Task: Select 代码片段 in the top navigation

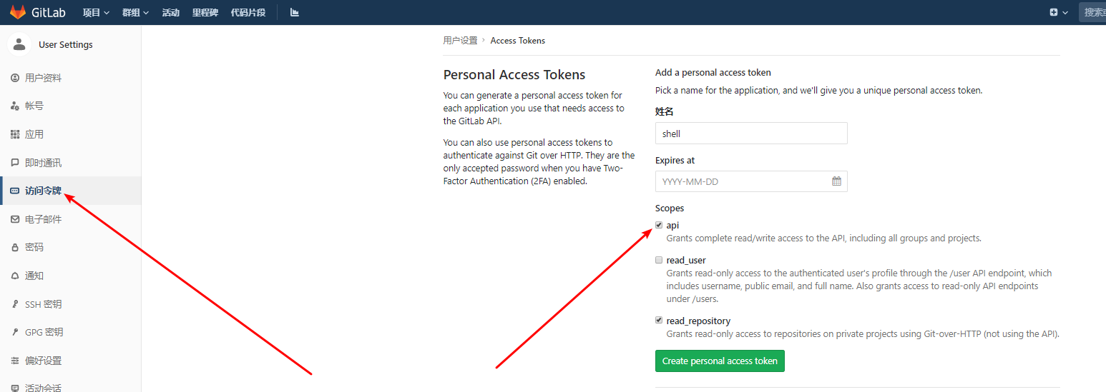Action: [248, 12]
